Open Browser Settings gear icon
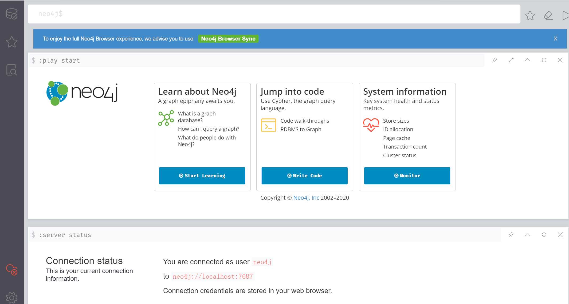Viewport: 569px width, 304px height. pyautogui.click(x=12, y=298)
